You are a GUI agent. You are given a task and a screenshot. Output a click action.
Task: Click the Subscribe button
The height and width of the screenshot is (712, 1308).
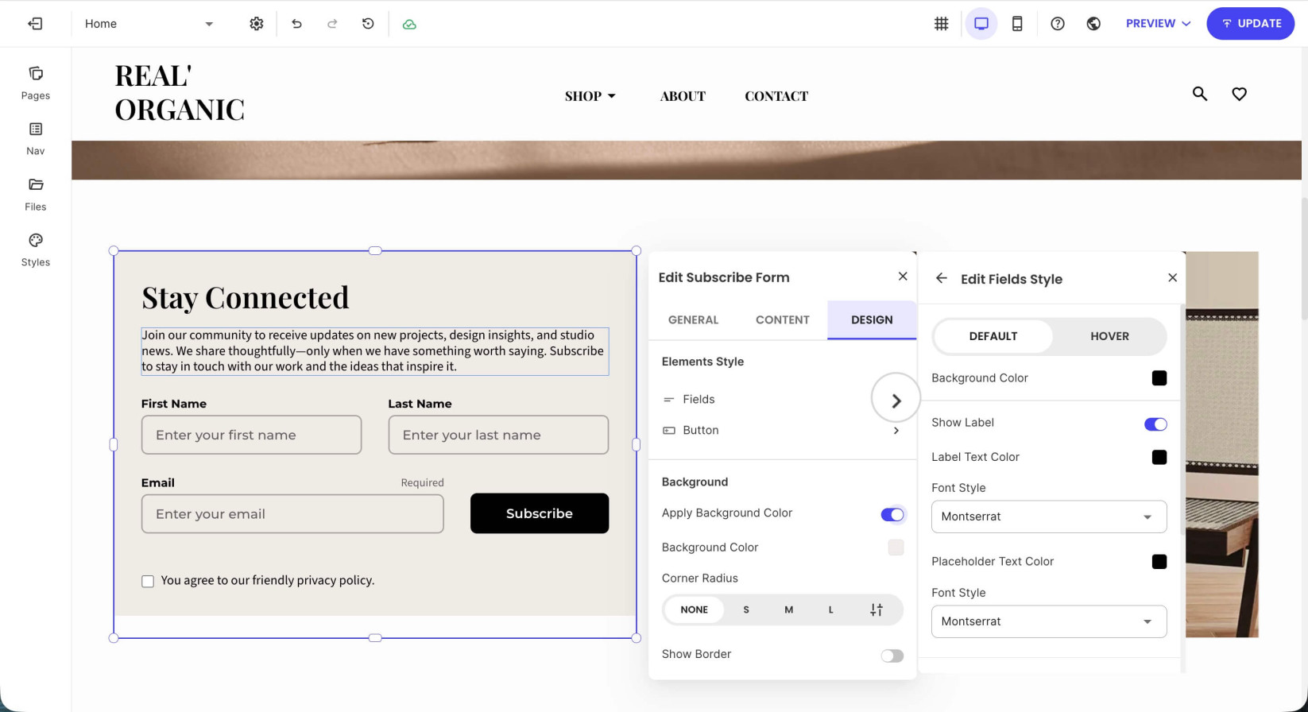tap(540, 513)
